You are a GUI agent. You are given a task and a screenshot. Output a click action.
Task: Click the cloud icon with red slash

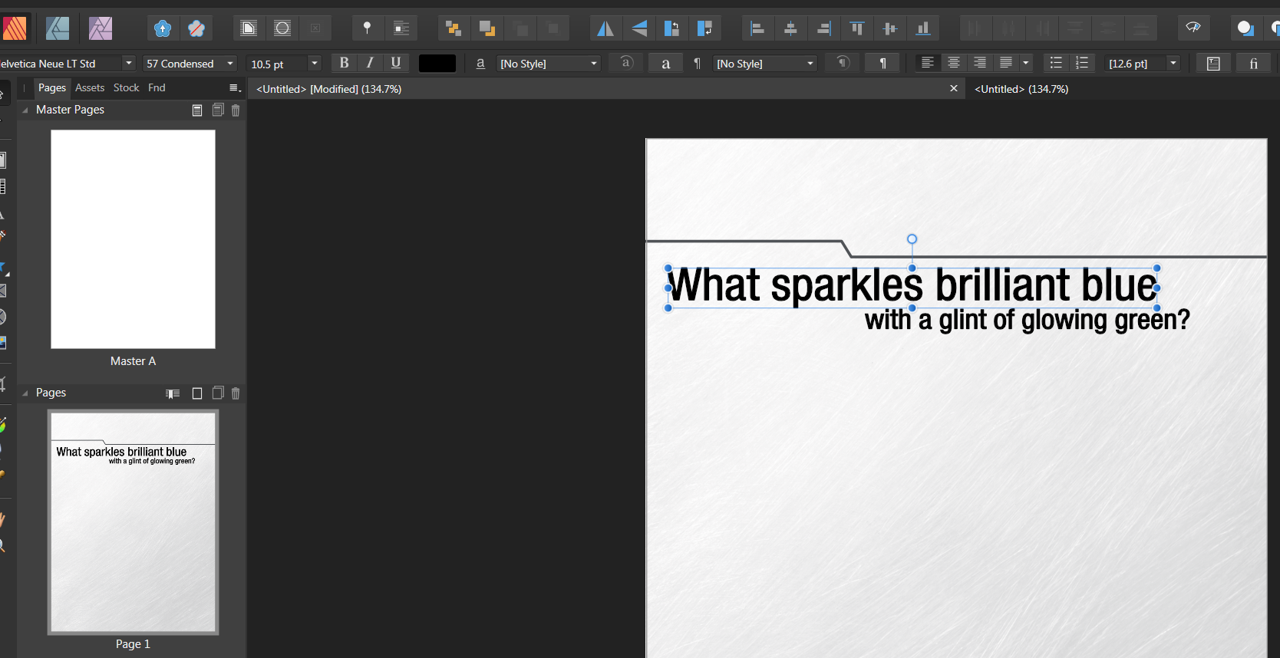[x=196, y=28]
